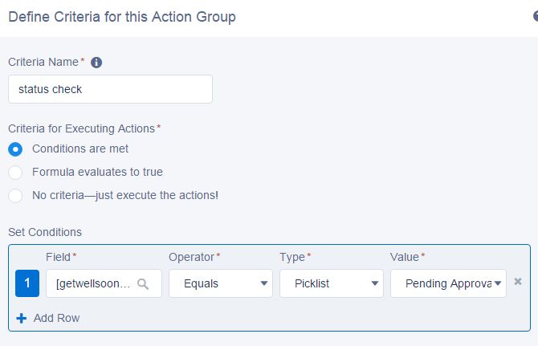This screenshot has width=538, height=346.
Task: Click the arrow on the Operator dropdown
Action: (263, 283)
